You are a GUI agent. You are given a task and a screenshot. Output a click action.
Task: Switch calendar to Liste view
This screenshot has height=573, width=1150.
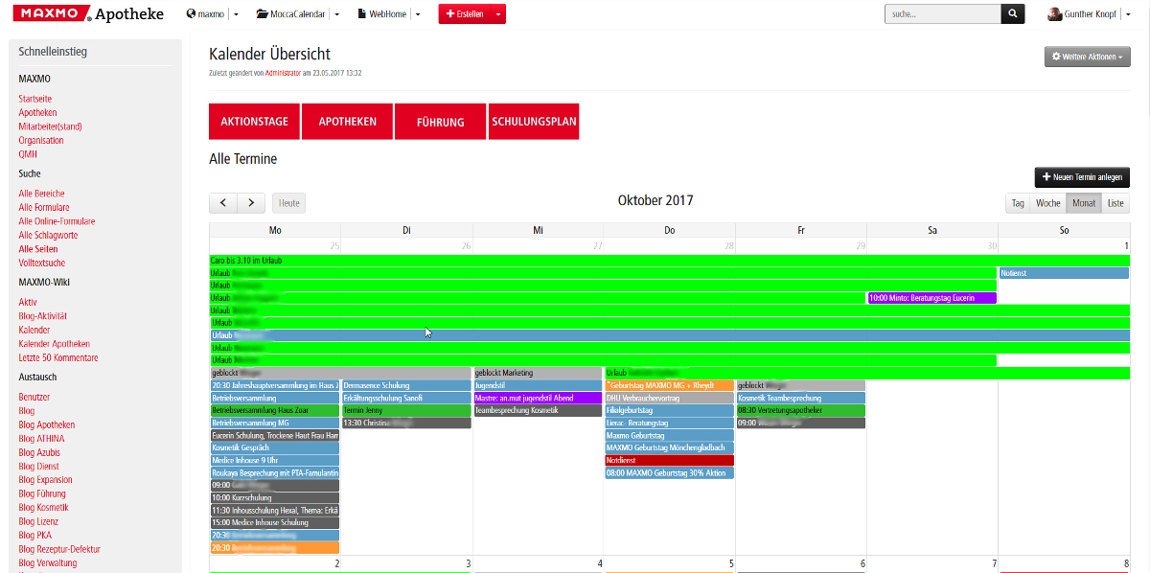coord(1115,203)
